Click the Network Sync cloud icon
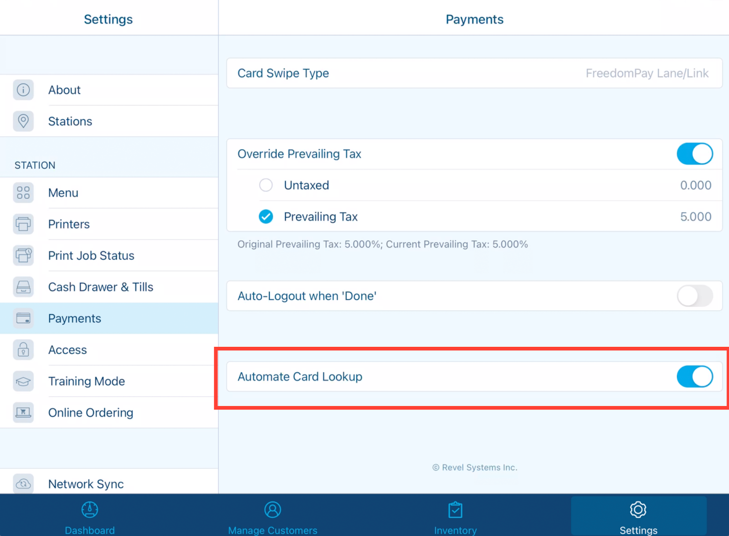 [23, 484]
